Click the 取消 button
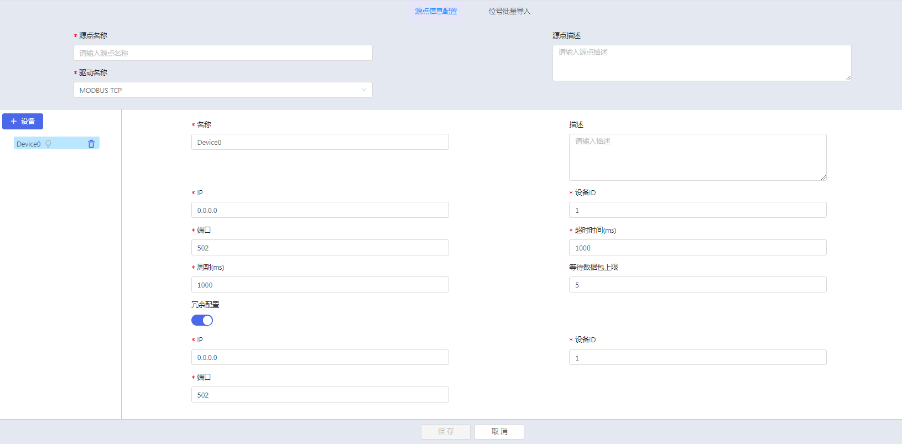The height and width of the screenshot is (444, 902). (x=499, y=431)
